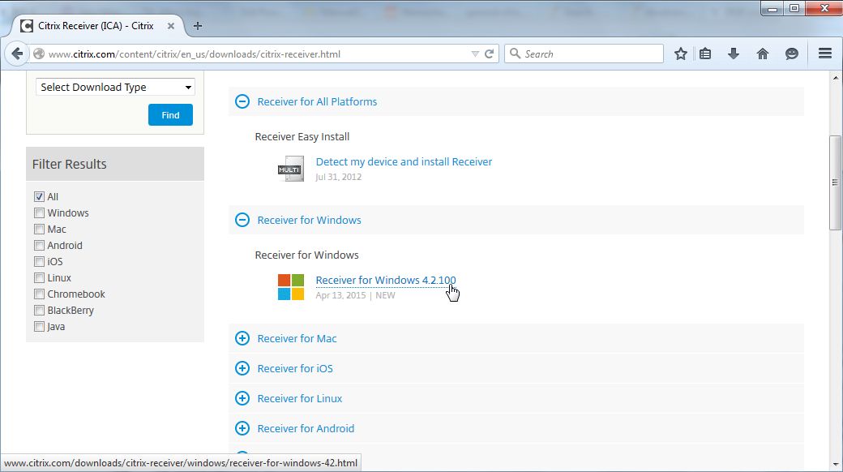Screen dimensions: 843x472
Task: Reload the page with the refresh icon
Action: [490, 54]
